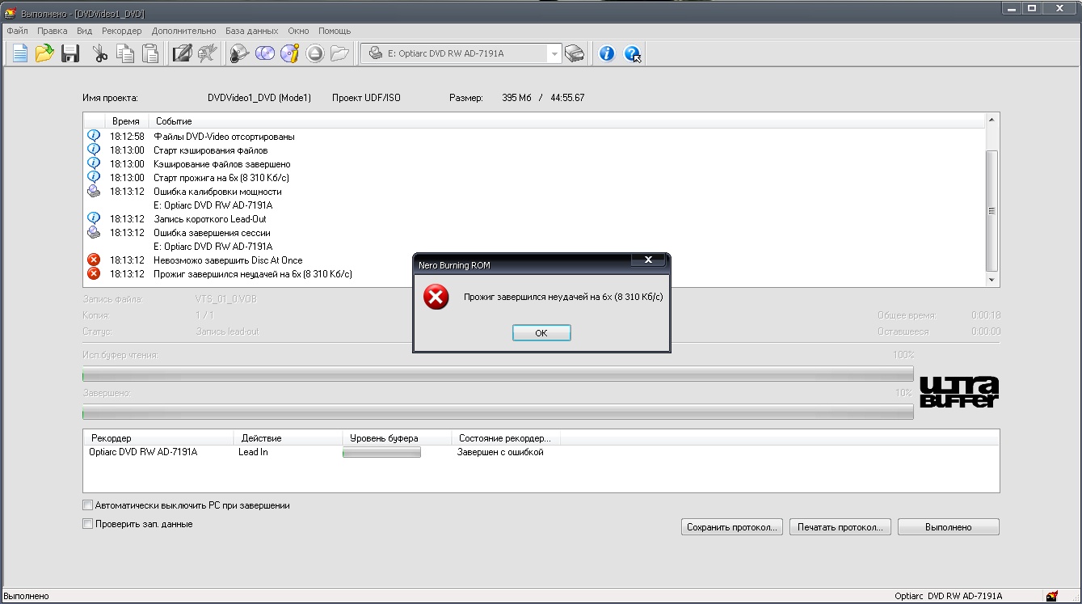Click the red error icon in dialog
Viewport: 1082px width, 604px height.
(x=436, y=298)
